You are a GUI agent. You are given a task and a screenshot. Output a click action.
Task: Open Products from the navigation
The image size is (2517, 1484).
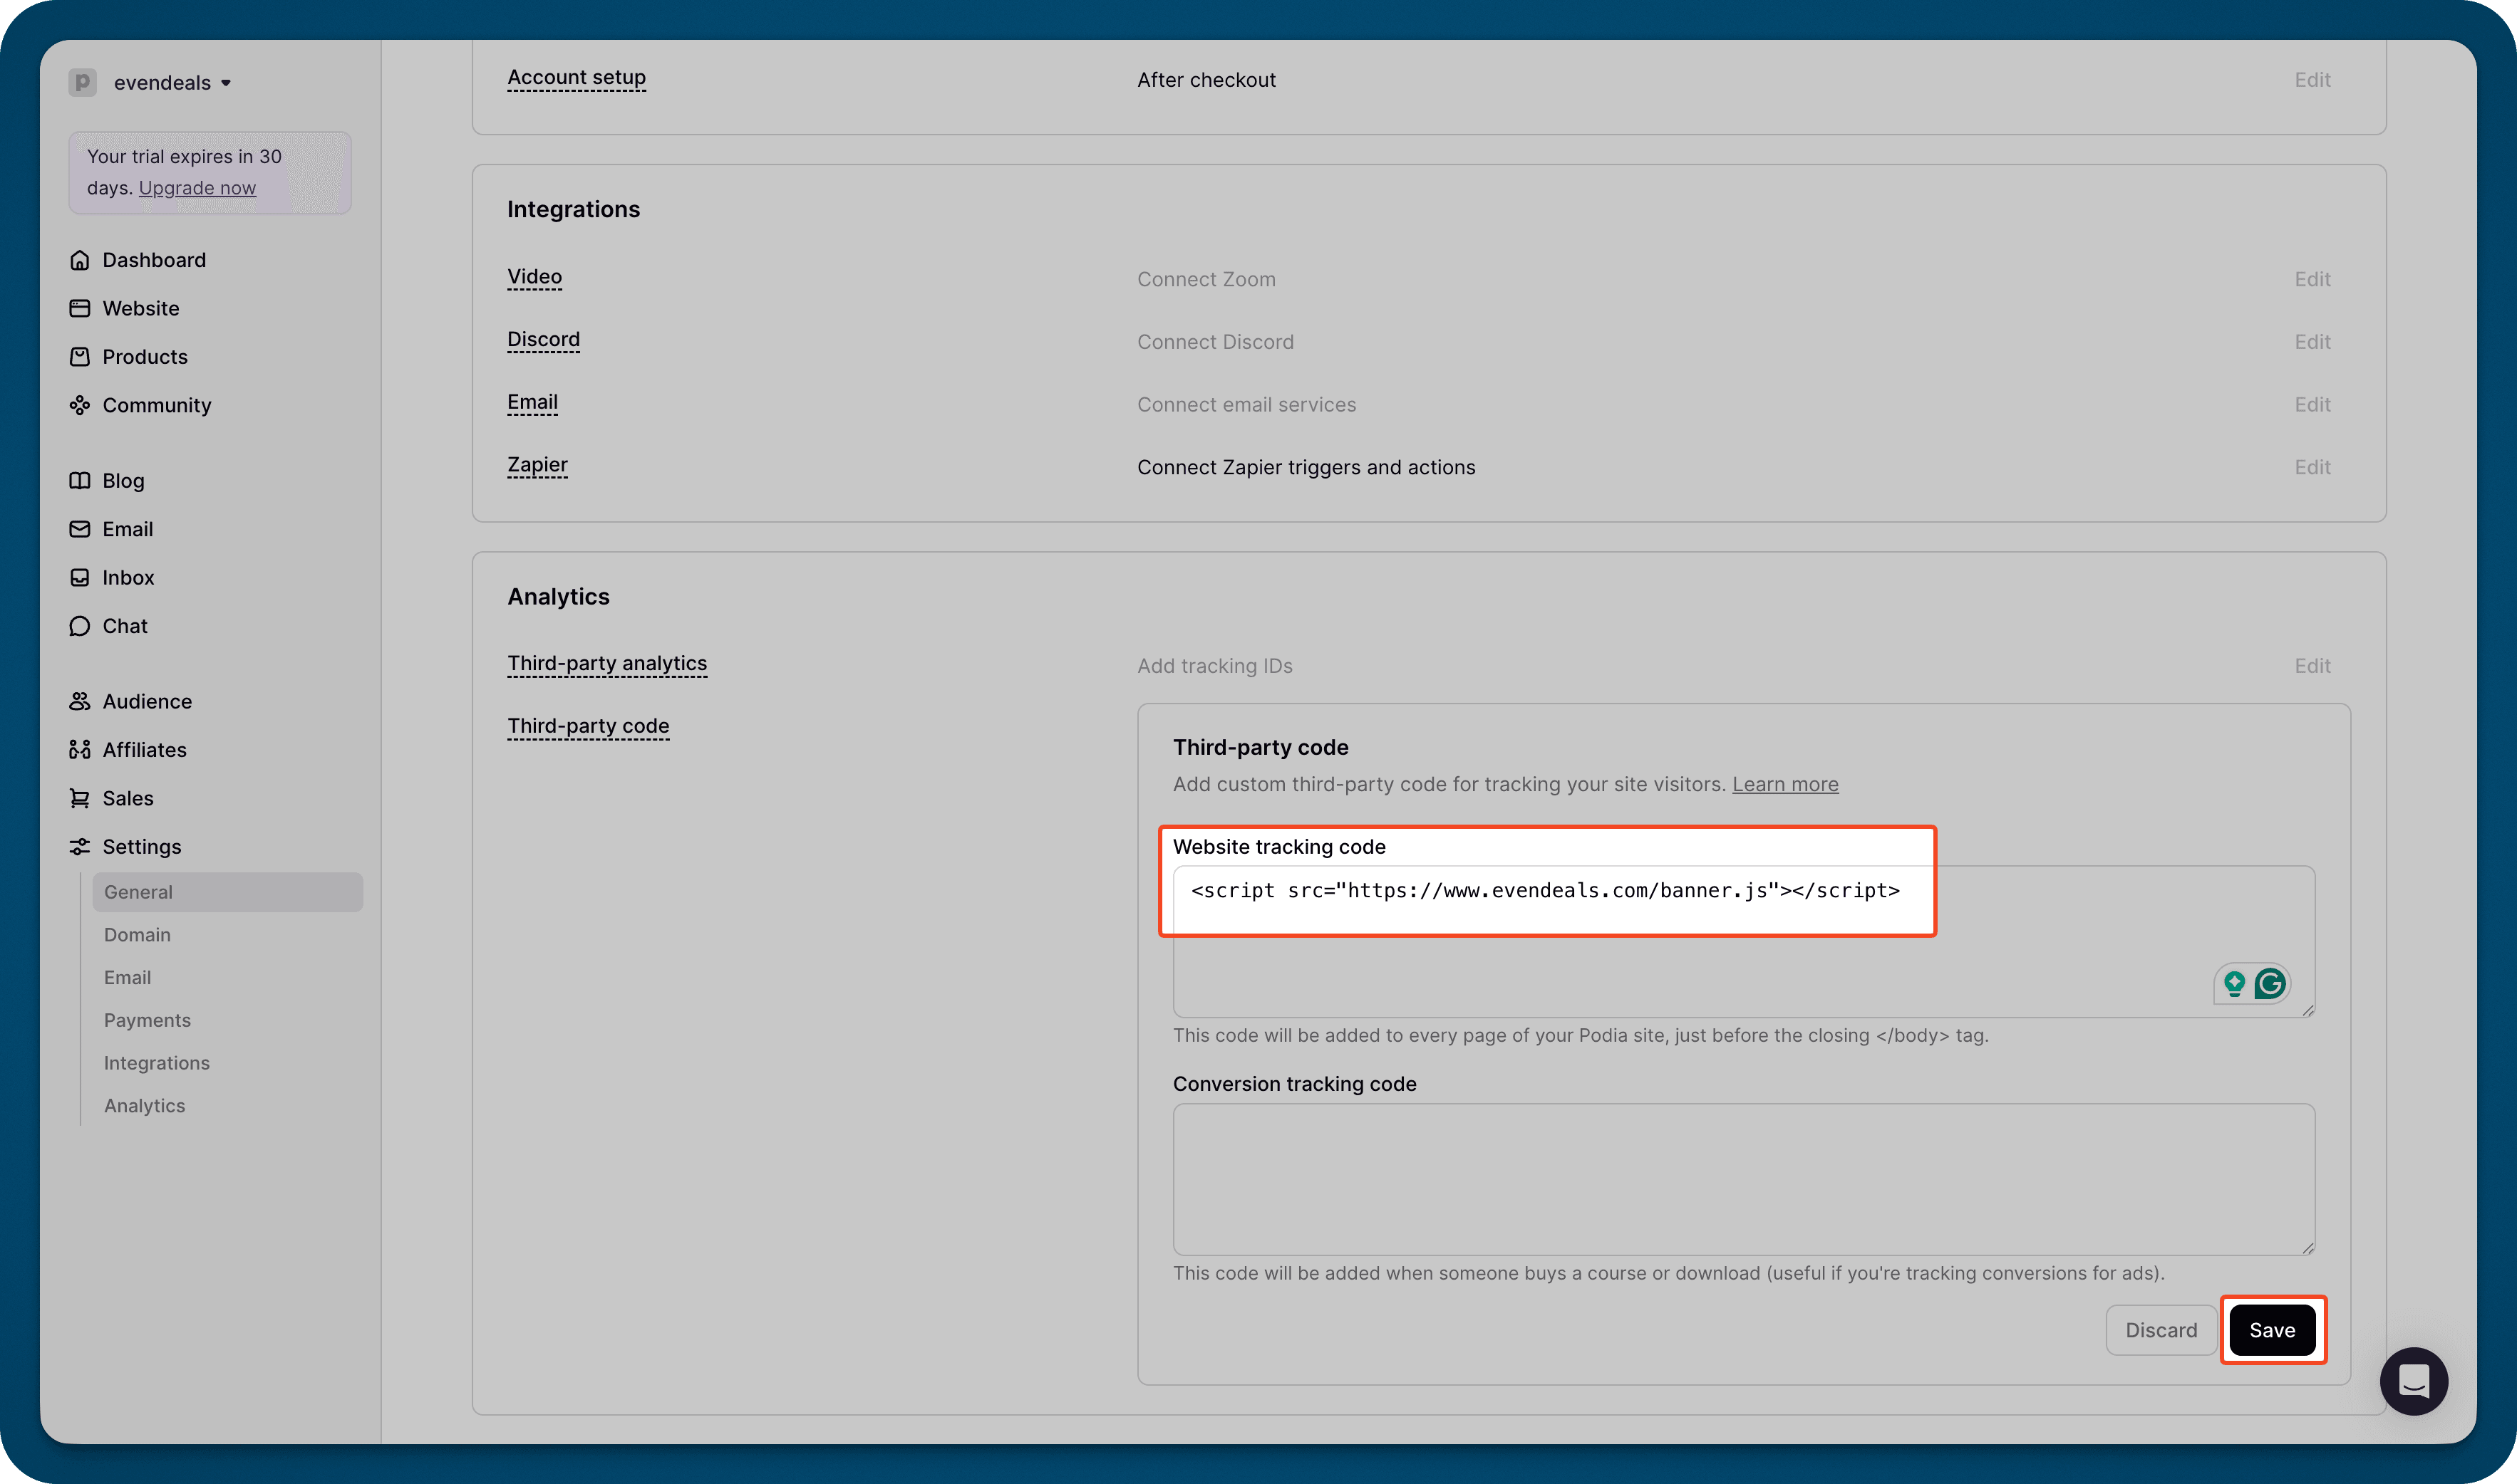(x=144, y=357)
